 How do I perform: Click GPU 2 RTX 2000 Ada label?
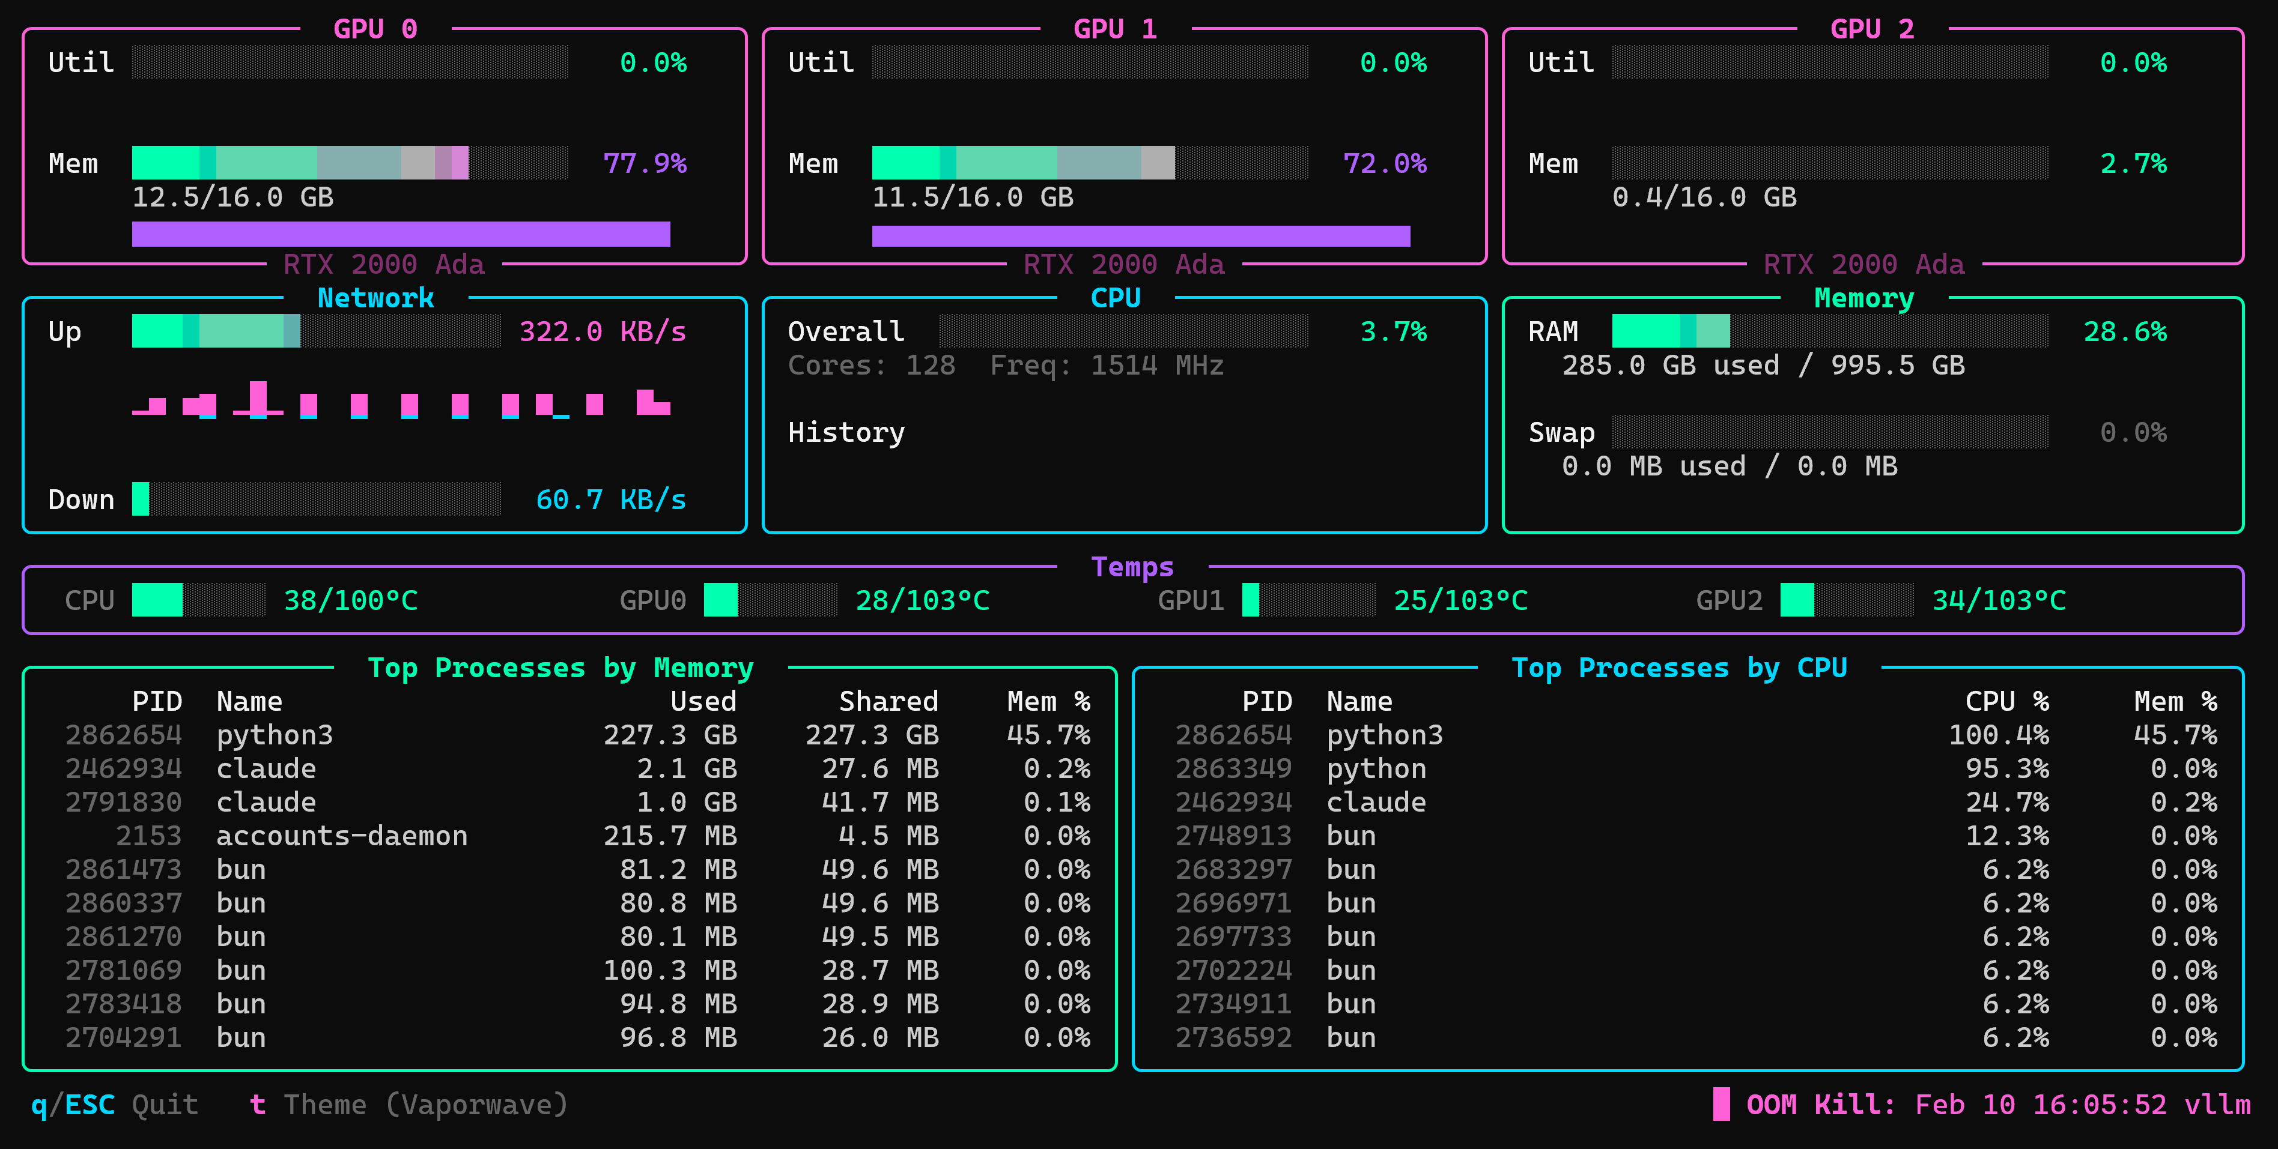(x=1863, y=264)
